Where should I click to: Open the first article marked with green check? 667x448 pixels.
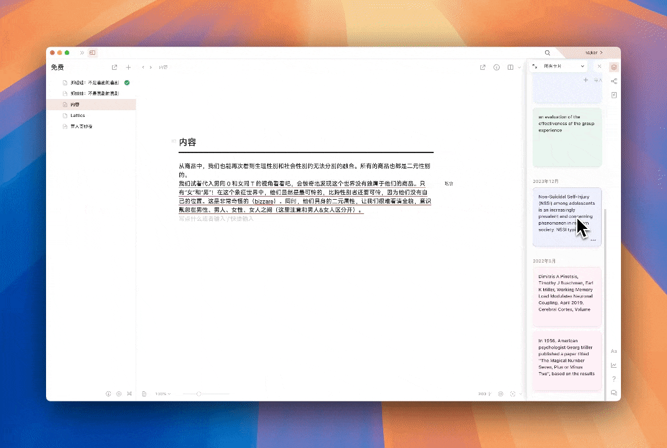pyautogui.click(x=91, y=83)
